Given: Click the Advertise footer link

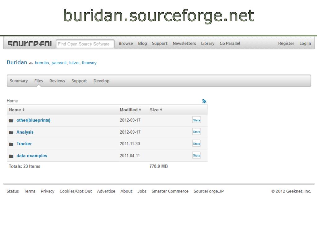Looking at the screenshot, I should [106, 191].
